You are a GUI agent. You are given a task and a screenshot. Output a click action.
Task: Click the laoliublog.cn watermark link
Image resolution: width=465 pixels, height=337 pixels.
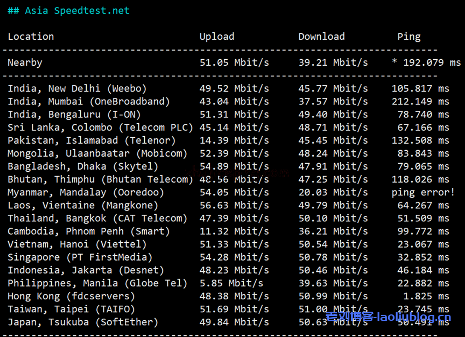pos(389,317)
